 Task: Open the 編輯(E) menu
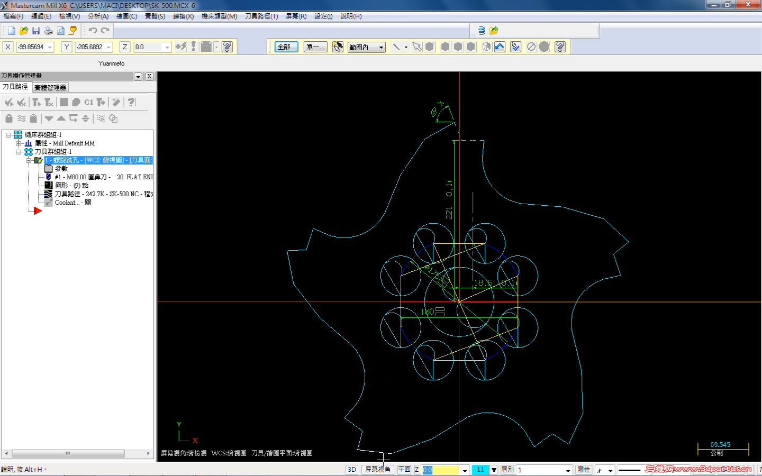(x=41, y=16)
